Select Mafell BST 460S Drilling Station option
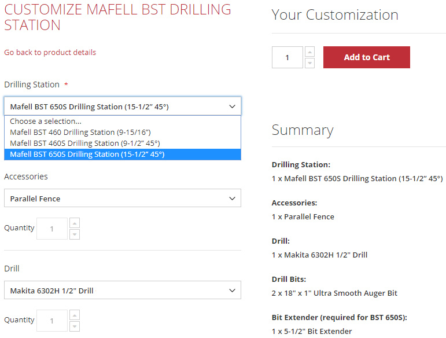This screenshot has width=446, height=338. pos(84,143)
